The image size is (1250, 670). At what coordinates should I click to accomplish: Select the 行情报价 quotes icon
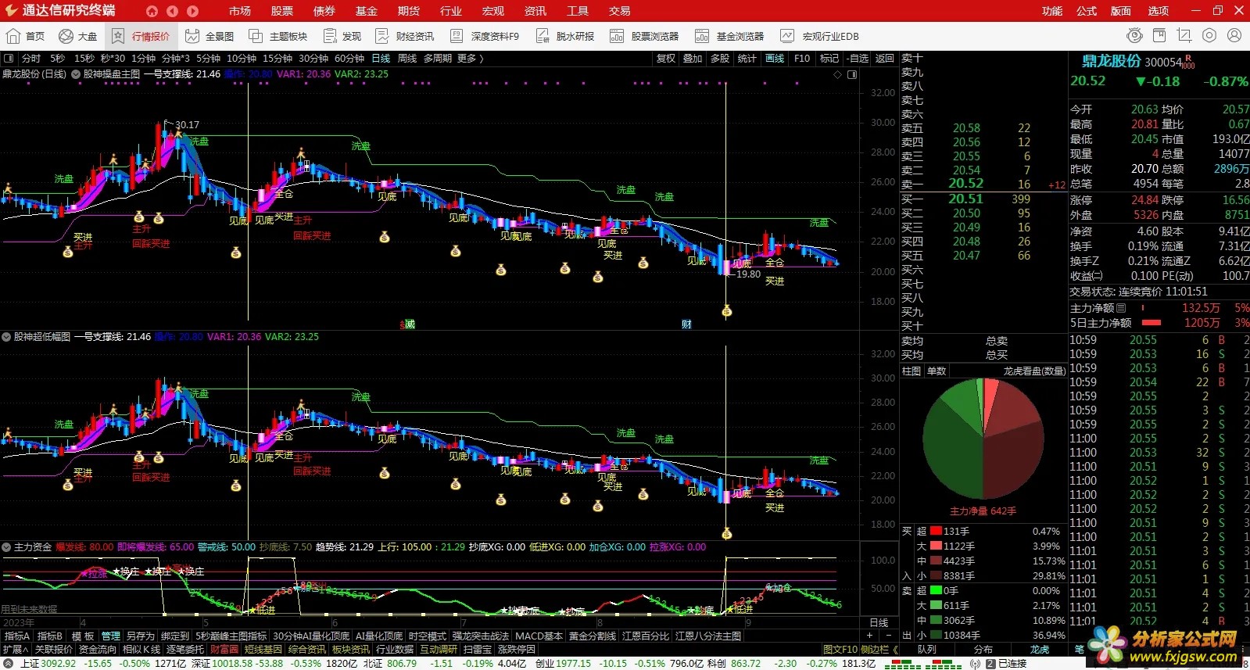[x=141, y=36]
